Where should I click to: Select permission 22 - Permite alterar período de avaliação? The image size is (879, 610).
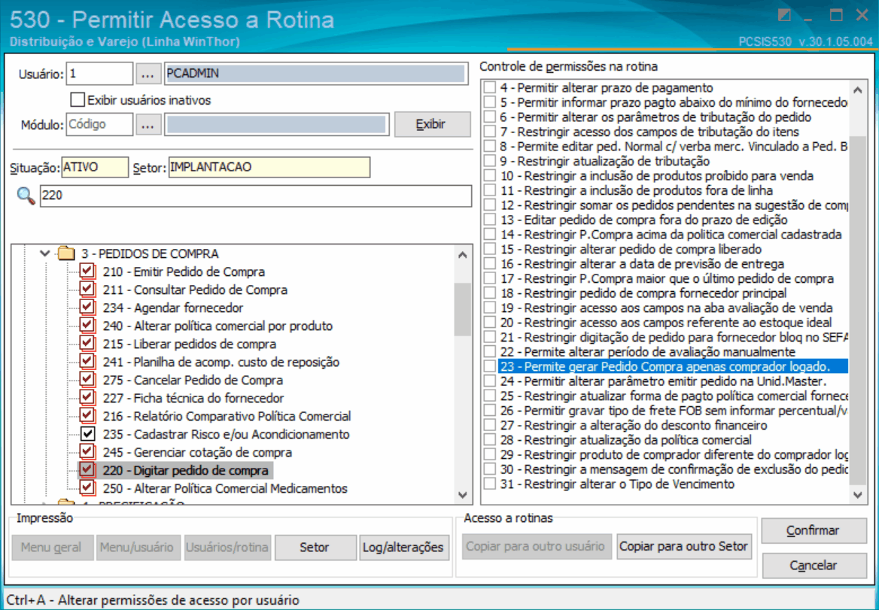(x=647, y=352)
